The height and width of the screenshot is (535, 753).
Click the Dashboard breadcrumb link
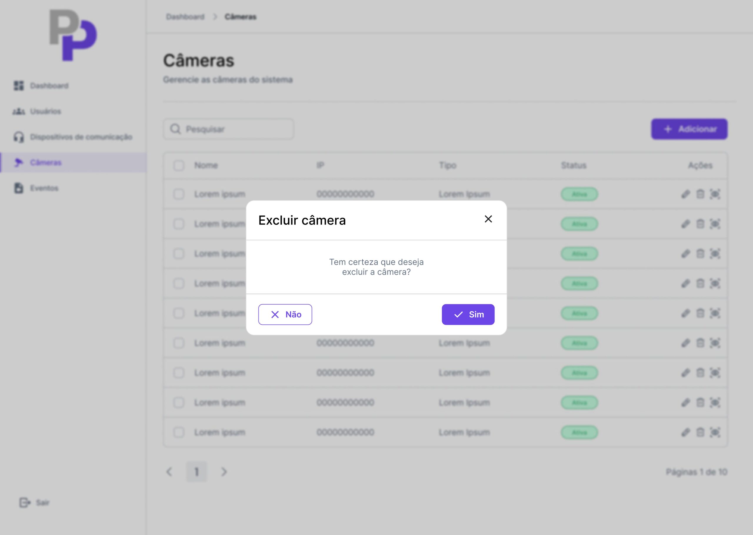coord(185,17)
